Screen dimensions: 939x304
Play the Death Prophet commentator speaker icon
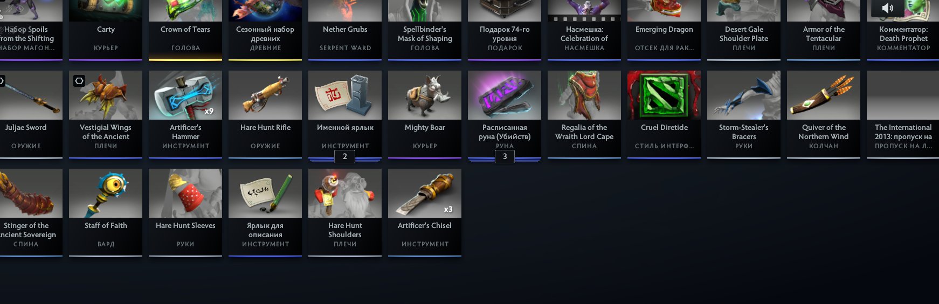pyautogui.click(x=887, y=8)
